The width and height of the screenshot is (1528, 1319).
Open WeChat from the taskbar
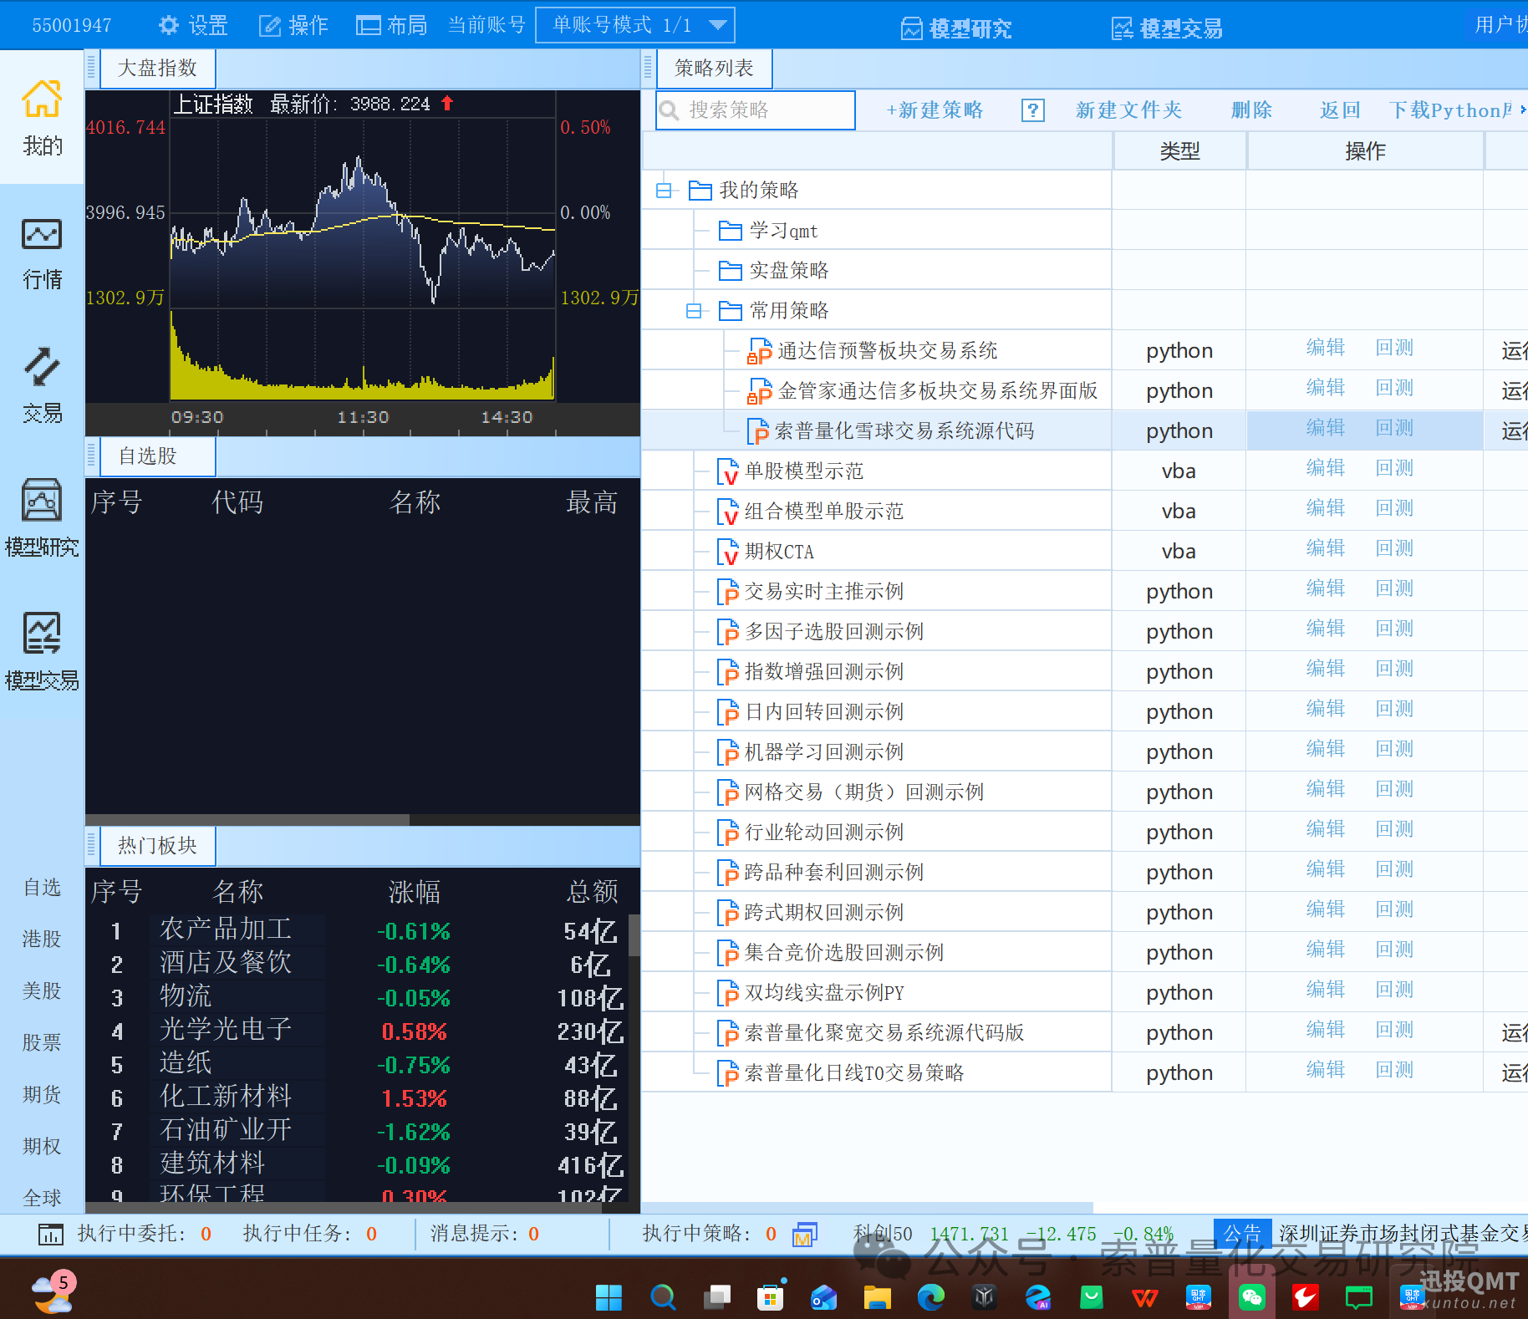click(1251, 1297)
